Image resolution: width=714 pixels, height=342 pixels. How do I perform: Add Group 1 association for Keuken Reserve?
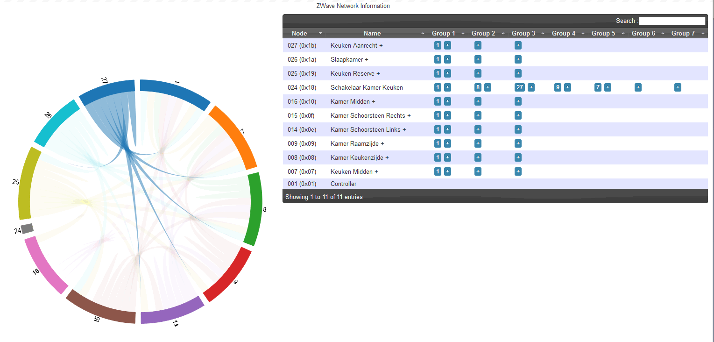click(x=447, y=73)
